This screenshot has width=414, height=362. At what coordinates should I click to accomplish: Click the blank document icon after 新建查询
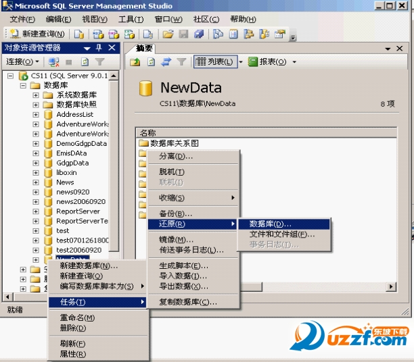pyautogui.click(x=78, y=34)
